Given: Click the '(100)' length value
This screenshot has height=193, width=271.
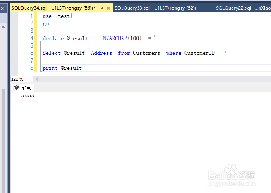Looking at the screenshot, I should coord(135,38).
